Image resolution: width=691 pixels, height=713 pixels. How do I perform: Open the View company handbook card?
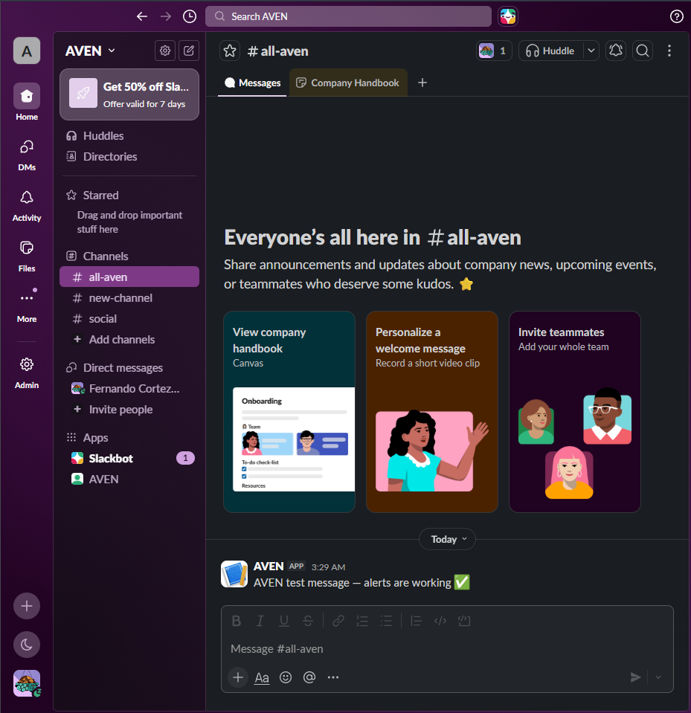[x=289, y=412]
